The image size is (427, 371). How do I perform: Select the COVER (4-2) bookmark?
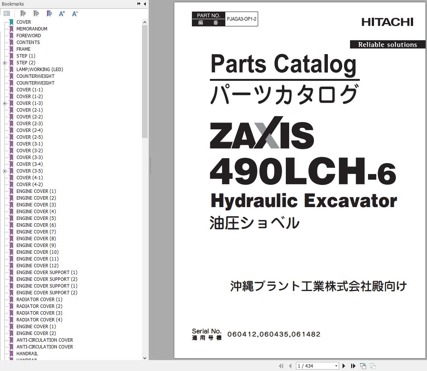pyautogui.click(x=30, y=185)
